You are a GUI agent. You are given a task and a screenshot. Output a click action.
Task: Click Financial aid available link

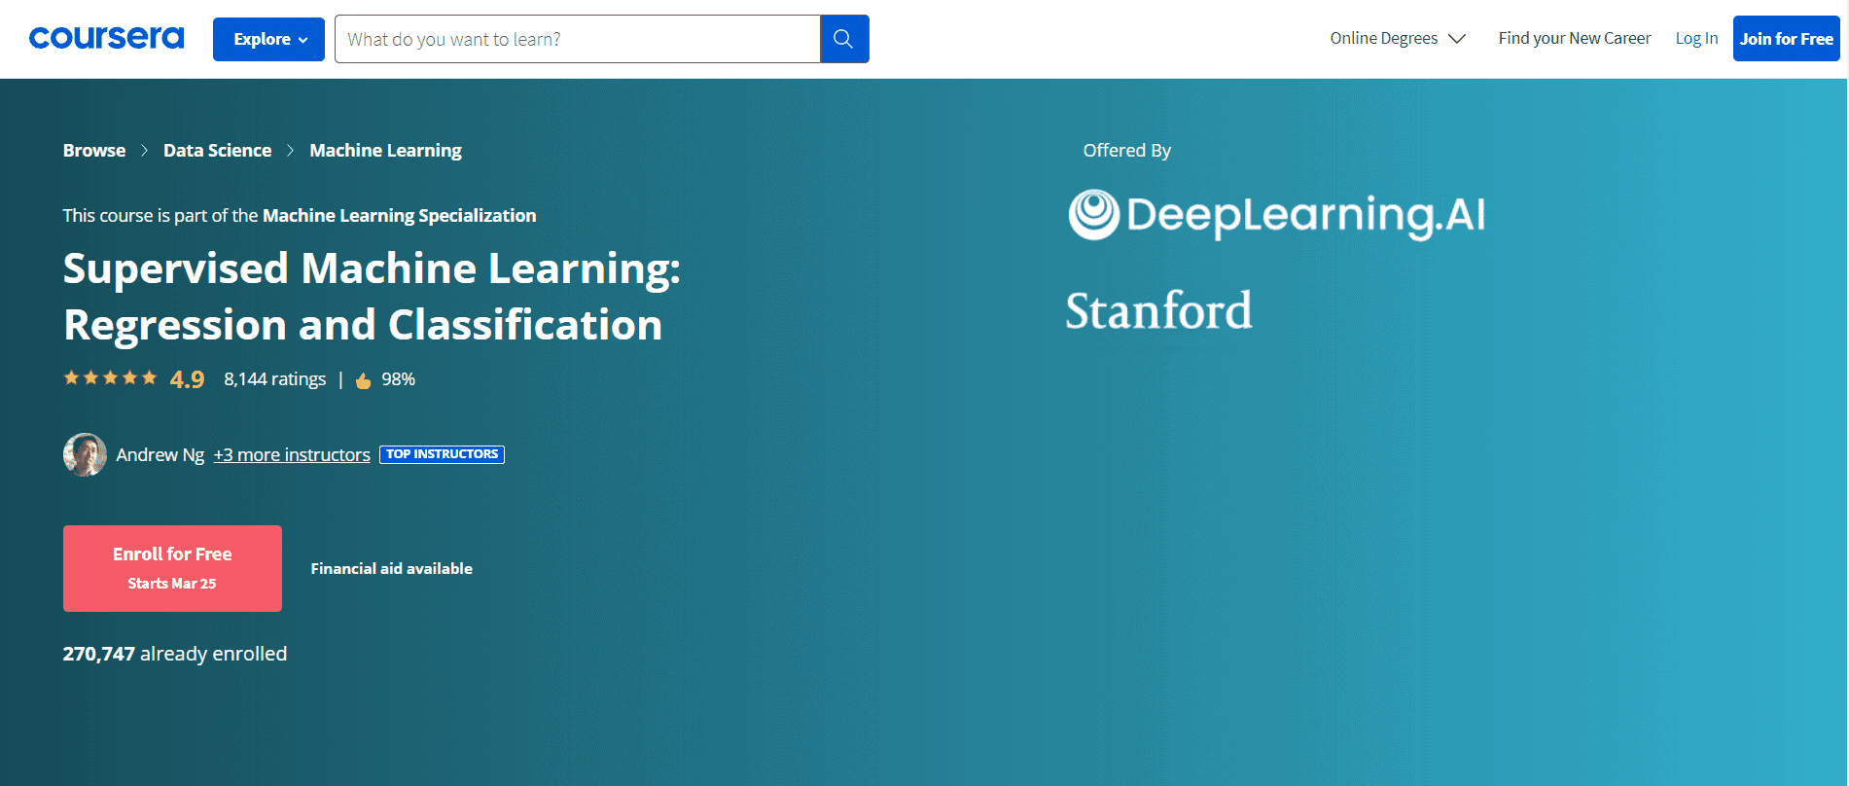pos(391,568)
